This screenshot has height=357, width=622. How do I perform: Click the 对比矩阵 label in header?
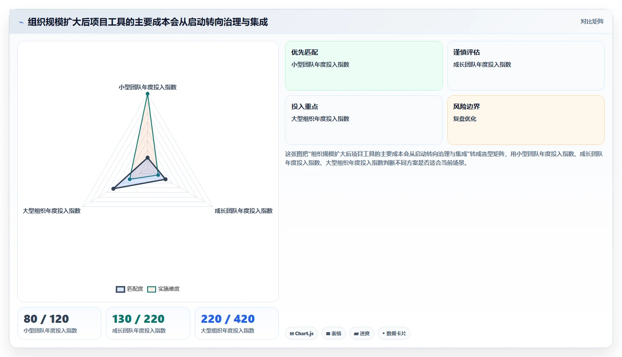(x=592, y=21)
